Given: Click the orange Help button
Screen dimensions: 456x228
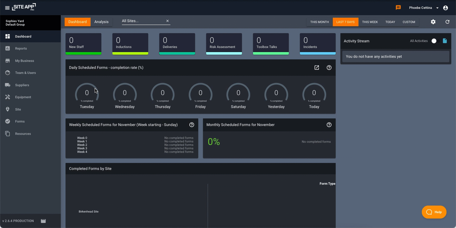Looking at the screenshot, I should (x=434, y=212).
